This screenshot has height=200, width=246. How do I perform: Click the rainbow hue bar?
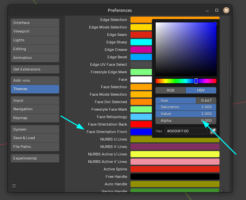[186, 81]
